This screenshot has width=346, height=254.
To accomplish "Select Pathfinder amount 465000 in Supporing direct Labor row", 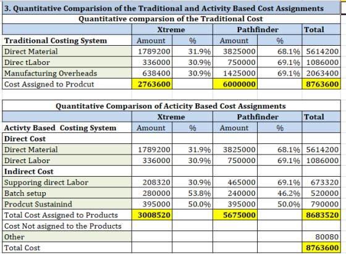I will [x=235, y=182].
